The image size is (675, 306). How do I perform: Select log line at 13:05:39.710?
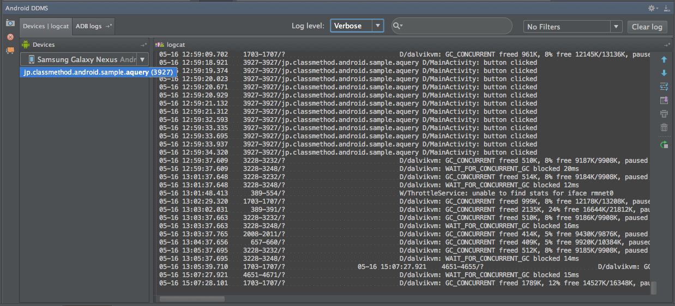(x=405, y=267)
